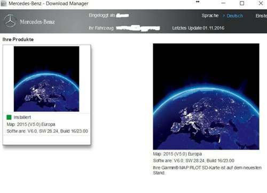Open the Deutsch language selector
The height and width of the screenshot is (193, 267).
coord(234,16)
